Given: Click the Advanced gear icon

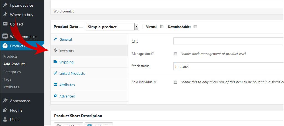Looking at the screenshot, I should 55,96.
